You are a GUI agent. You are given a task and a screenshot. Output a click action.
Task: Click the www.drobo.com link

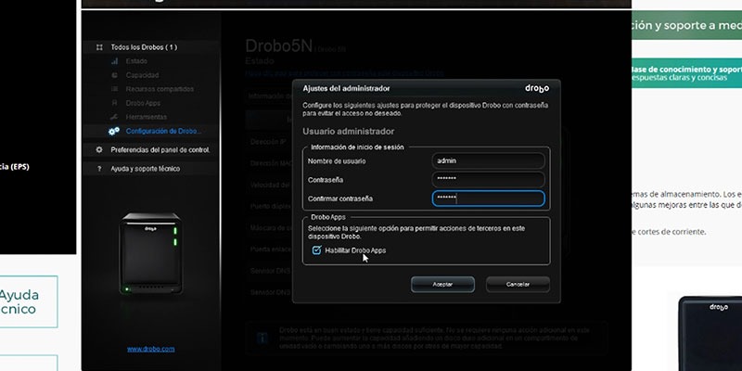click(150, 350)
